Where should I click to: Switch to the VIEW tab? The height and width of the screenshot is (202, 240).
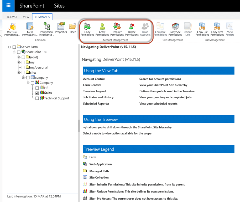(x=26, y=17)
